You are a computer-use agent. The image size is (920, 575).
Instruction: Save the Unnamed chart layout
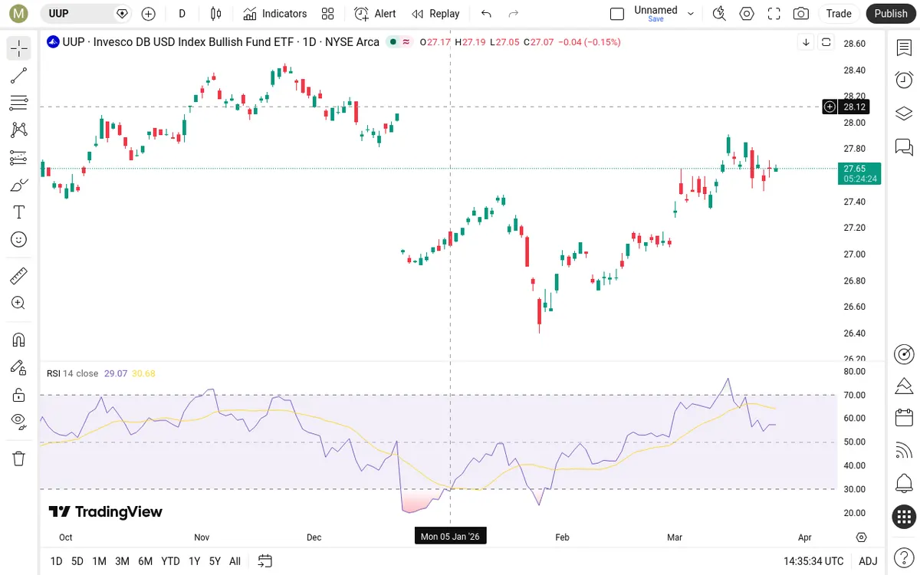click(655, 14)
